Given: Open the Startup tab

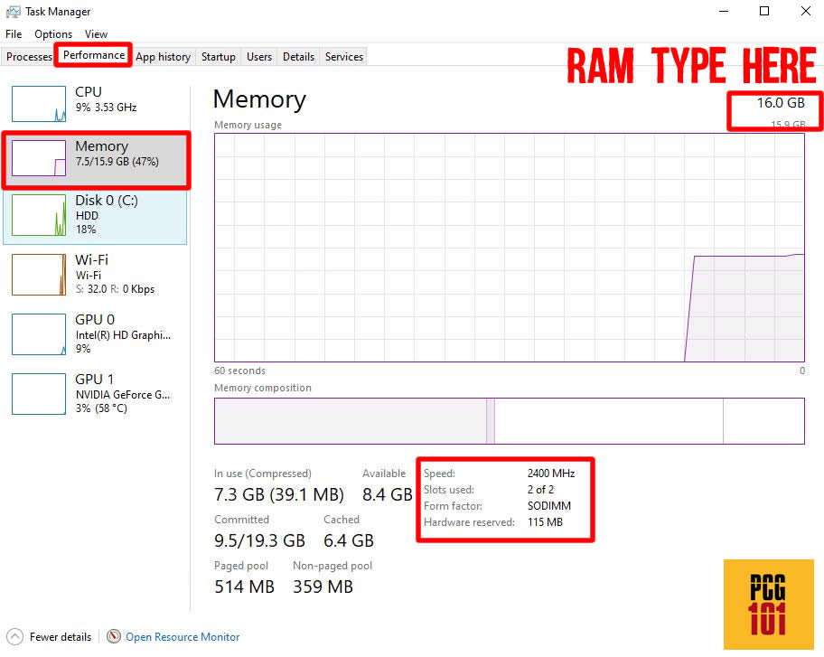Looking at the screenshot, I should click(x=218, y=57).
